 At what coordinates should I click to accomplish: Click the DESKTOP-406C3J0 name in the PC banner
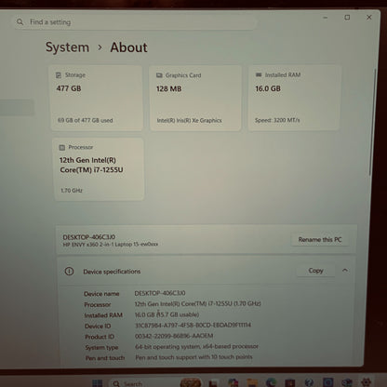tap(89, 237)
